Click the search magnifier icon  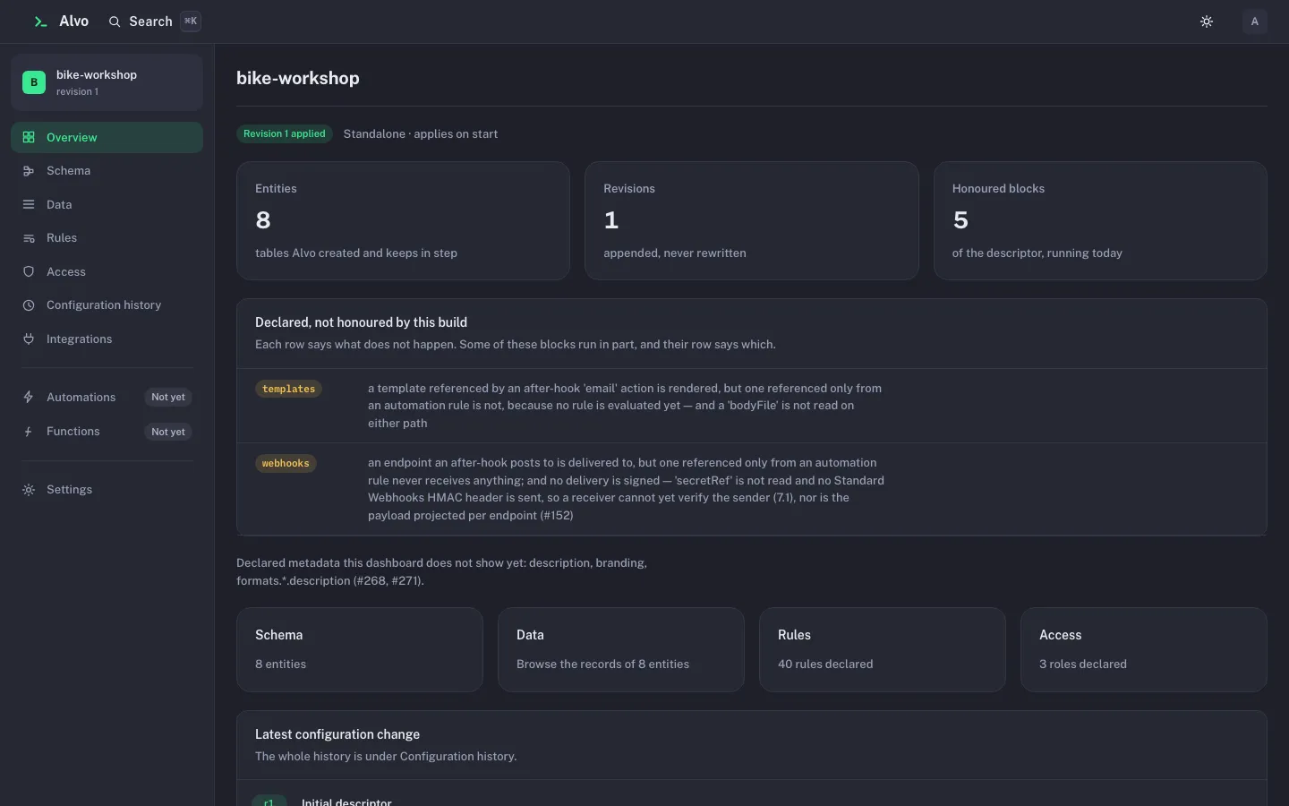click(115, 21)
